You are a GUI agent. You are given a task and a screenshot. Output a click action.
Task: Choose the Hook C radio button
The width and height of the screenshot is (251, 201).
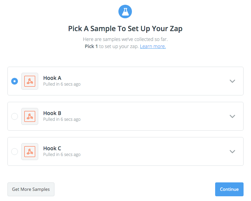tap(15, 152)
